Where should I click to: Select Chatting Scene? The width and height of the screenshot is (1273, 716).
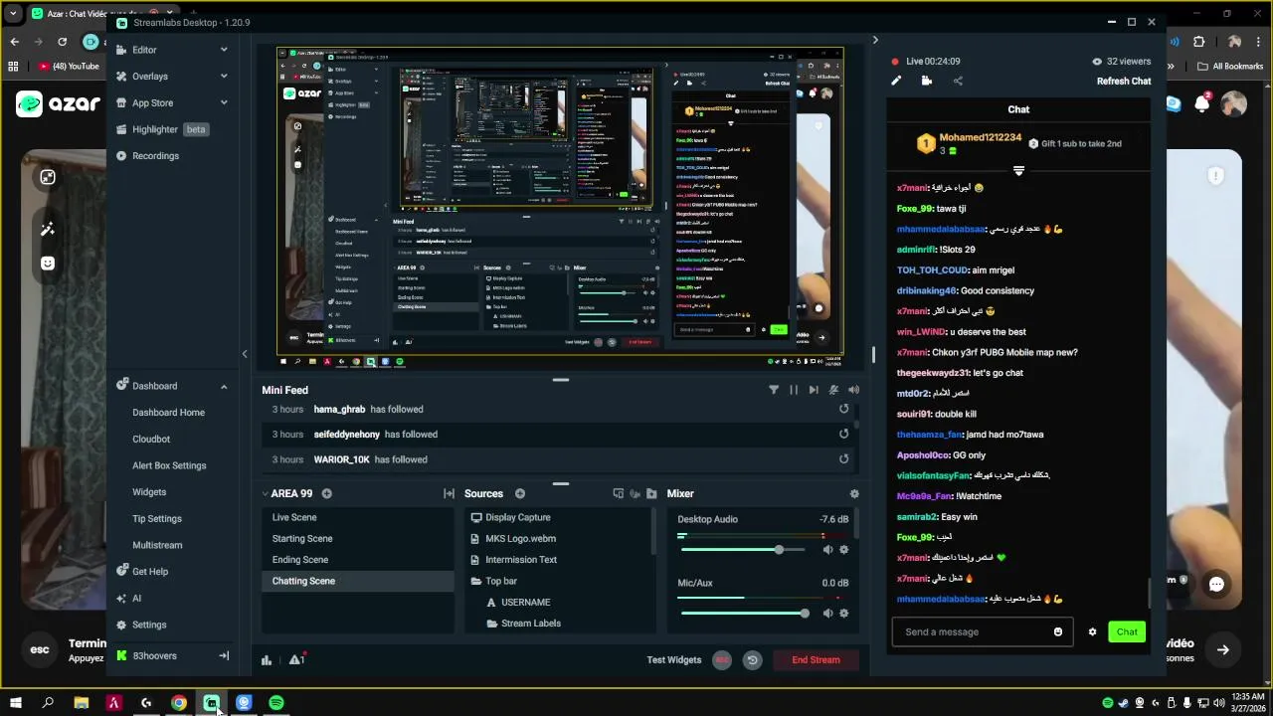click(x=358, y=581)
